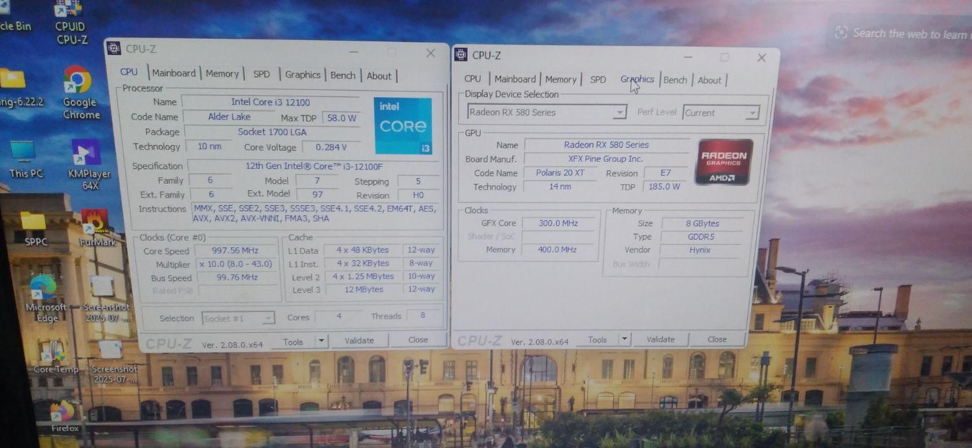This screenshot has width=972, height=448.
Task: Click the processor name 'Intel Core i3 12100'
Action: click(x=270, y=102)
